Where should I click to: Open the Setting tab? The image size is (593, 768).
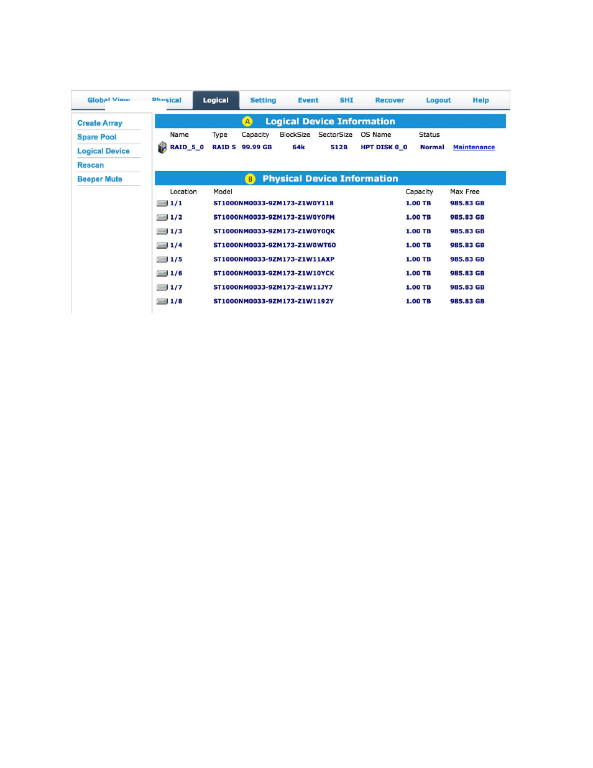[263, 100]
